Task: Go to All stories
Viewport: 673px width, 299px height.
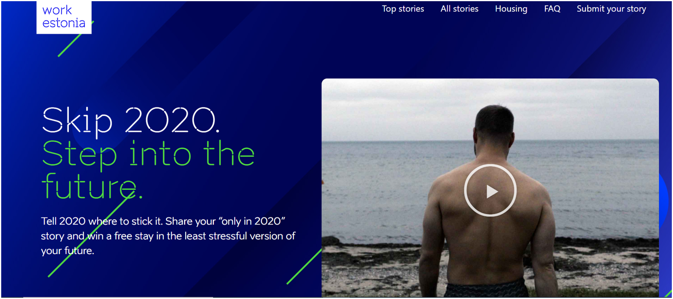Action: click(x=460, y=9)
